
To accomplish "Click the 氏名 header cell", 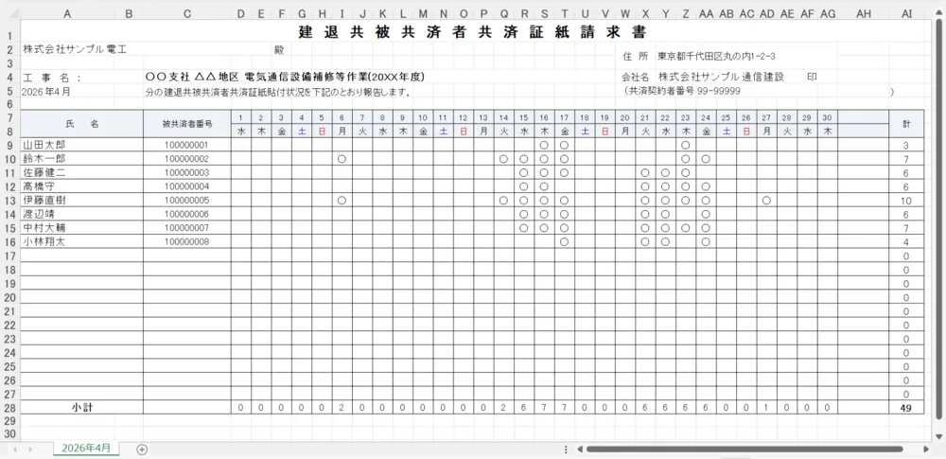I will point(82,124).
